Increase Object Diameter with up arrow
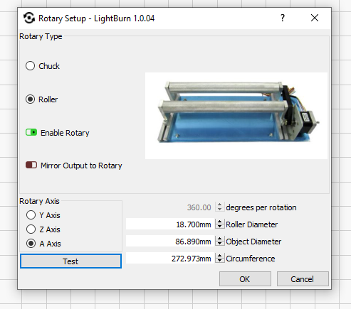 pos(220,239)
